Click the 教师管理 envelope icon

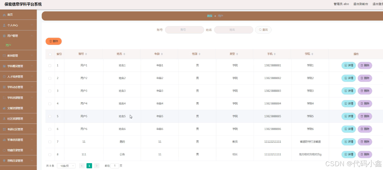[x=4, y=56]
